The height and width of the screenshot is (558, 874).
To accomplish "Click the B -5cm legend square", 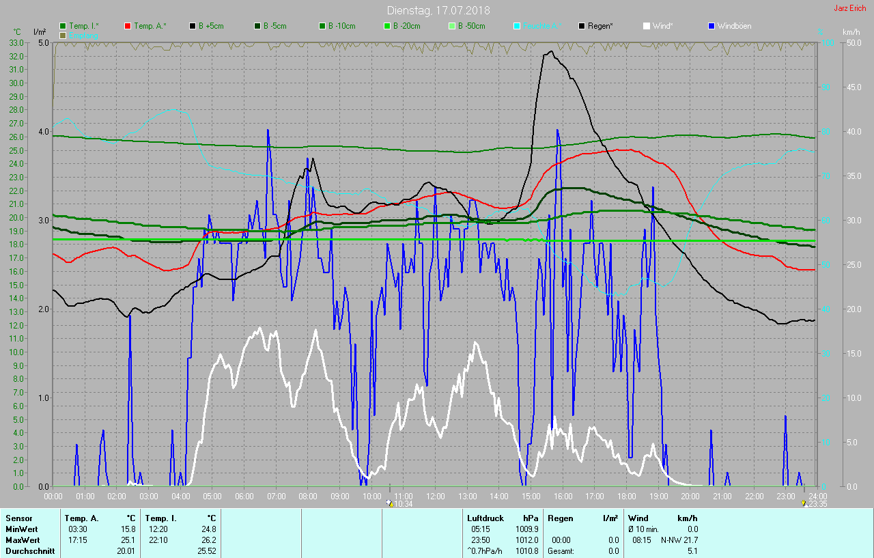I will (258, 26).
